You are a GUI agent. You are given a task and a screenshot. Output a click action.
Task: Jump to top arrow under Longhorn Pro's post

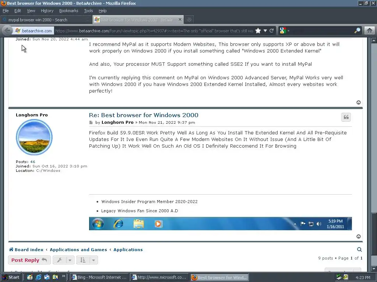pyautogui.click(x=359, y=236)
